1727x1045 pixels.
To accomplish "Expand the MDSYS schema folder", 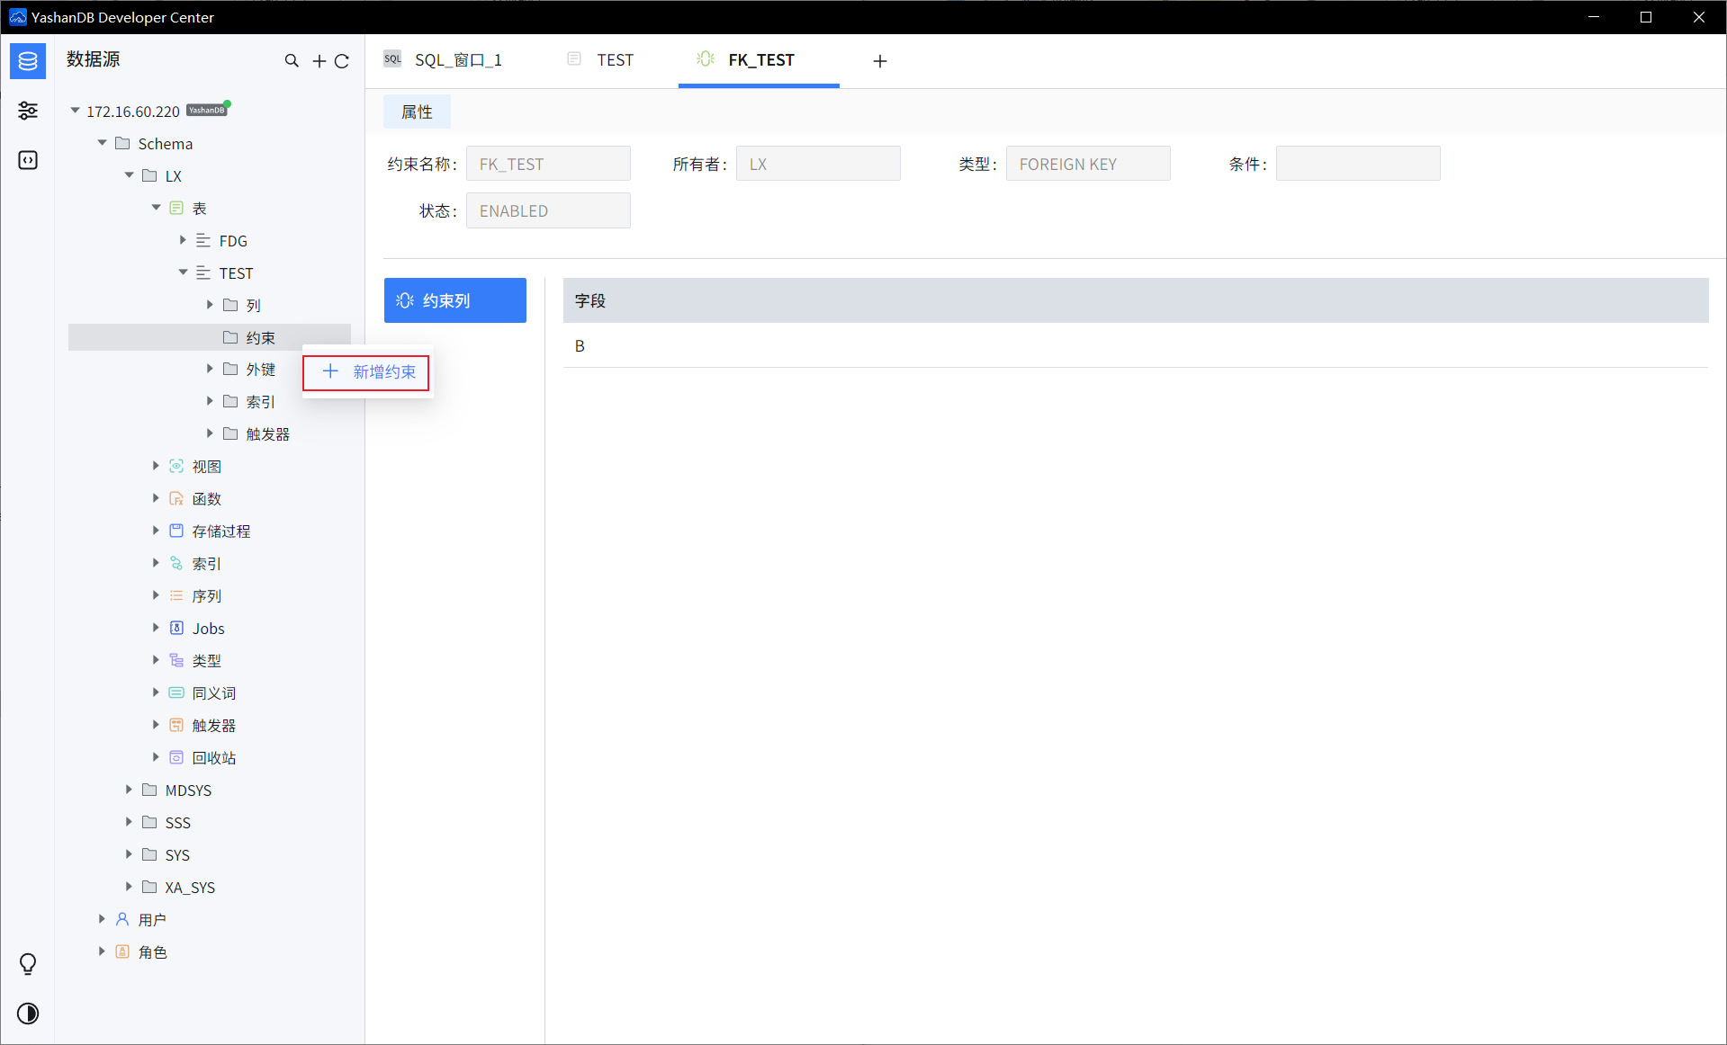I will coord(129,790).
